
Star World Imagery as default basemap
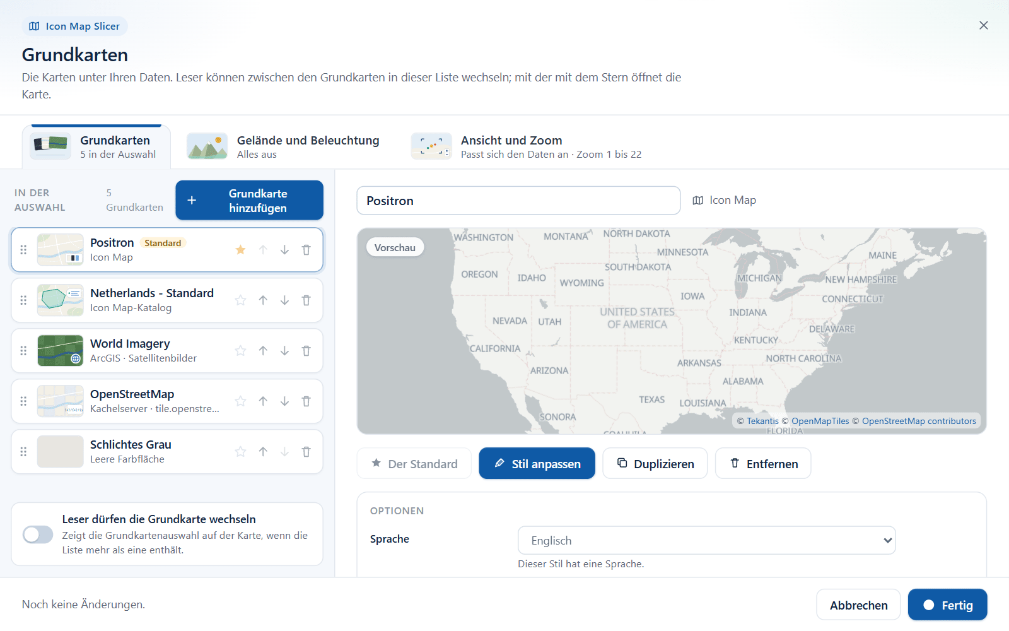pos(240,351)
